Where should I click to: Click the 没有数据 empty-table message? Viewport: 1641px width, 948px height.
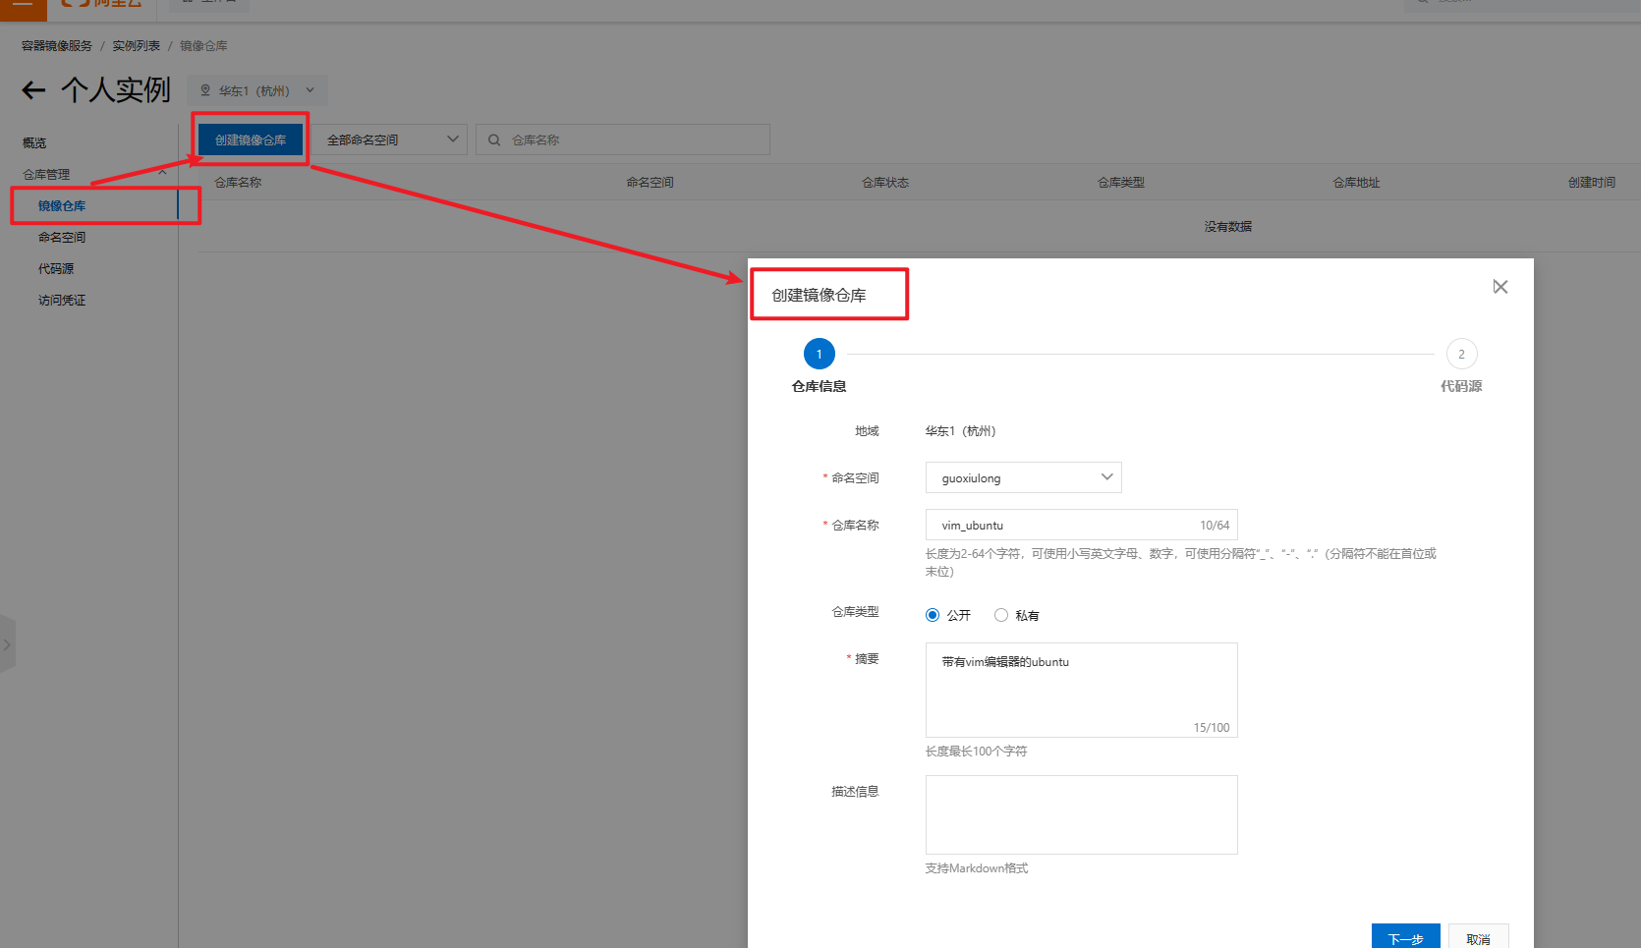pyautogui.click(x=1228, y=226)
